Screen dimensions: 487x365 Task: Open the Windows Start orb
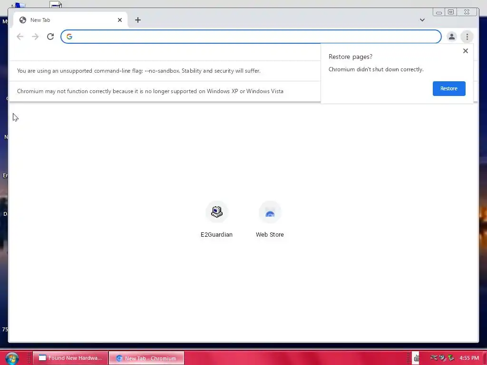[12, 358]
